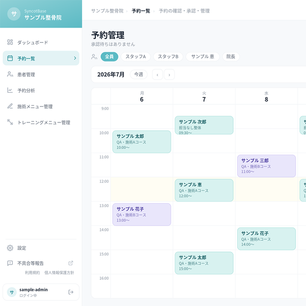
Task: Click the calendar icon for 予約一覧
Action: (x=10, y=58)
